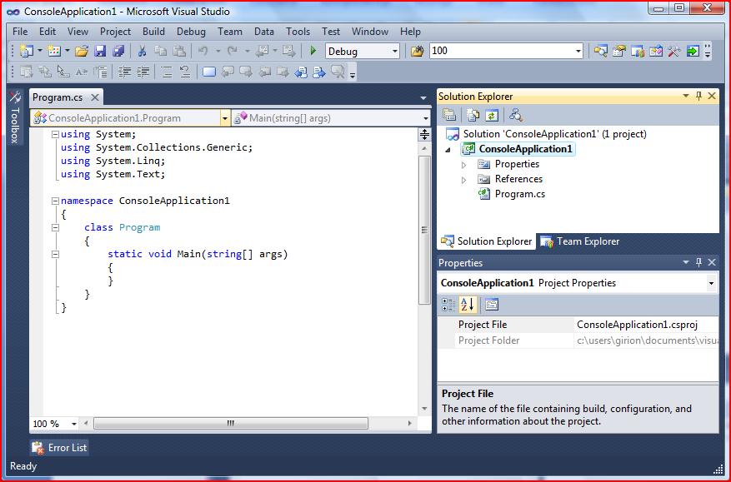
Task: Collapse the Main method outlining block
Action: coord(55,254)
